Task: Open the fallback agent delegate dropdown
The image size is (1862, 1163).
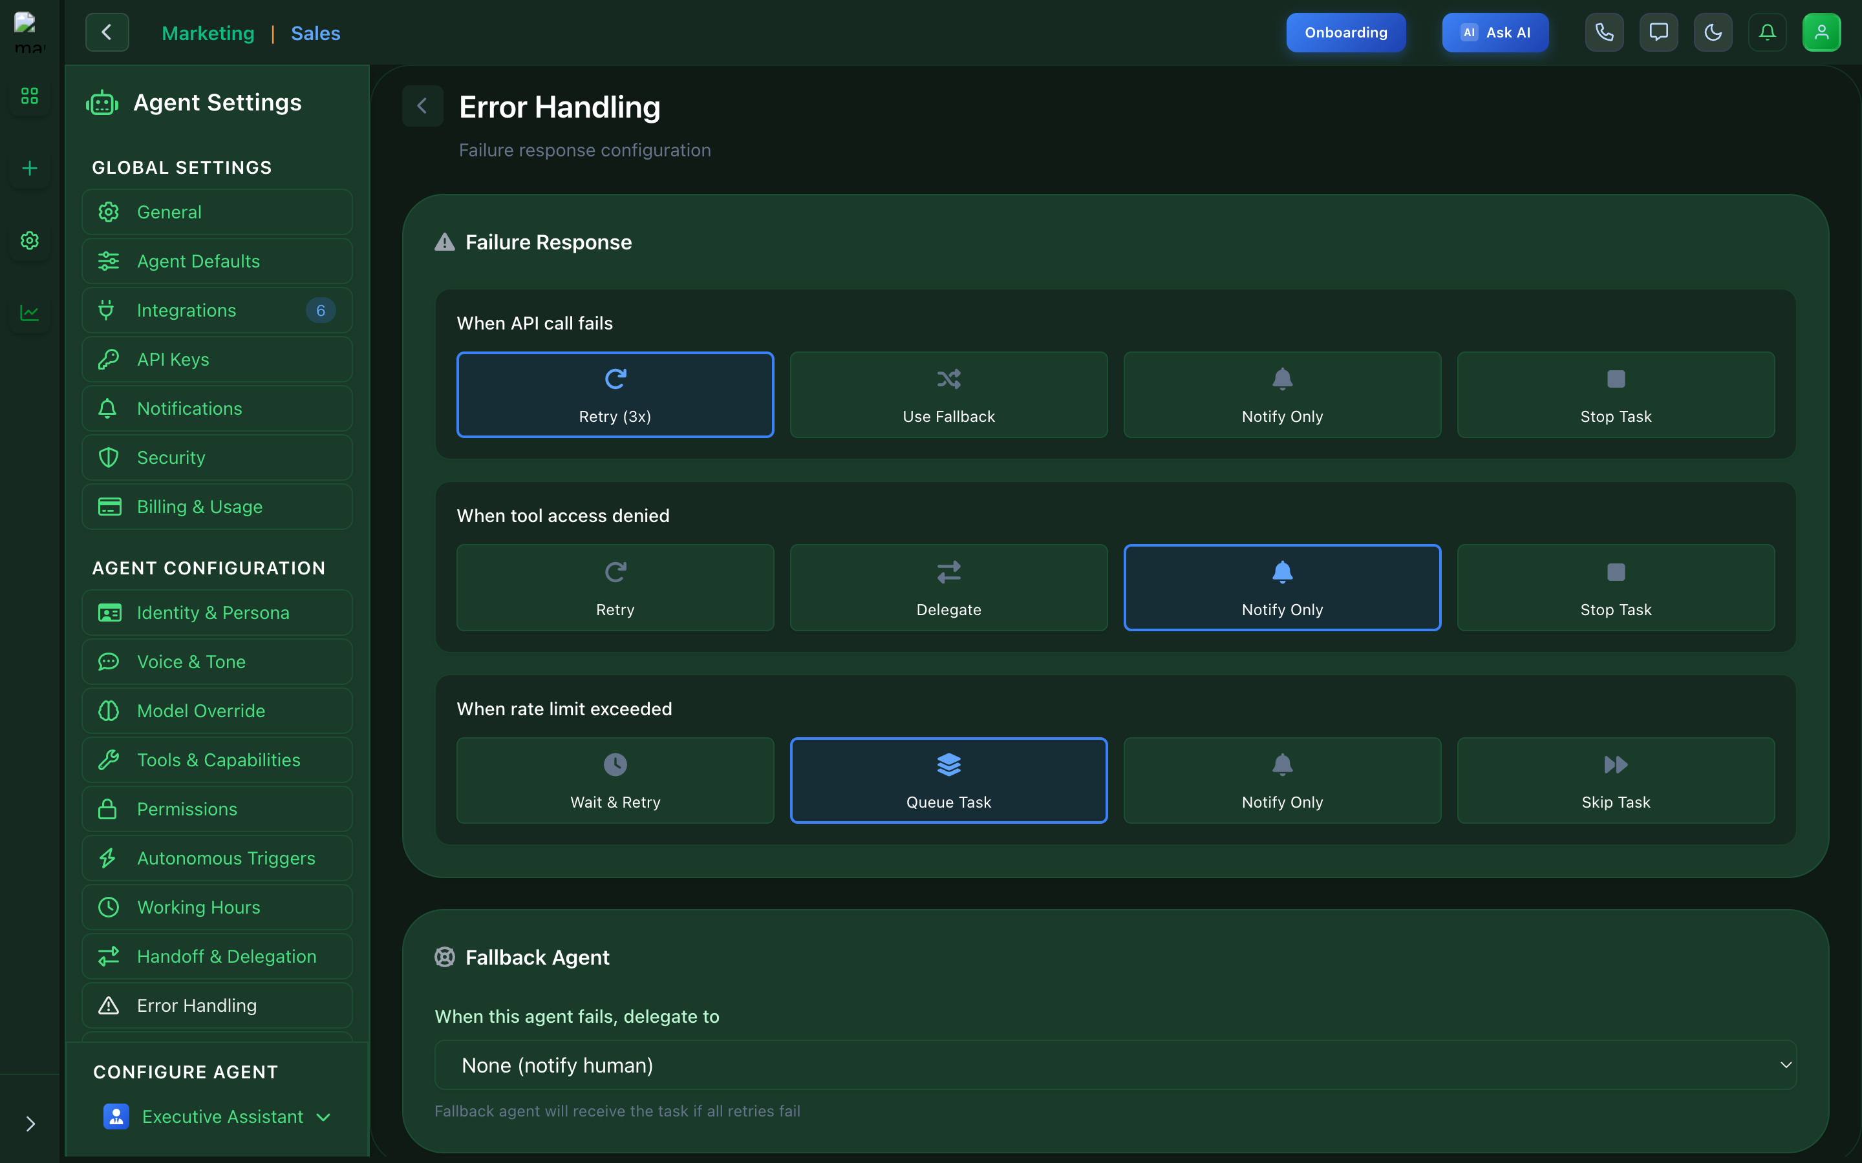Action: pyautogui.click(x=1115, y=1065)
